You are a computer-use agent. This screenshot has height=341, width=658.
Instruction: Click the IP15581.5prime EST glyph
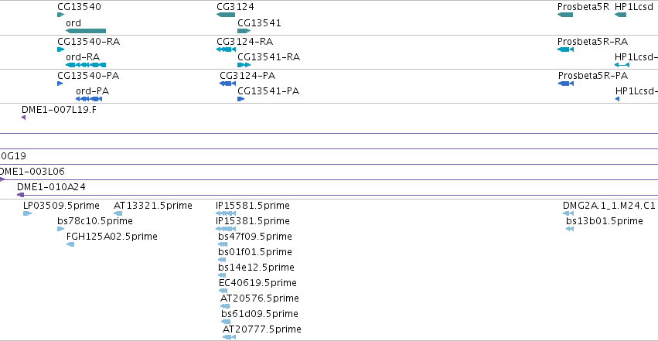(226, 213)
